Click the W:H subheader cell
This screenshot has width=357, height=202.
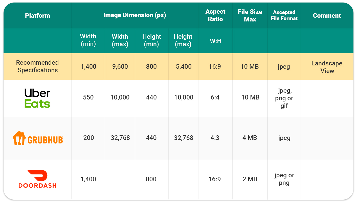click(215, 41)
